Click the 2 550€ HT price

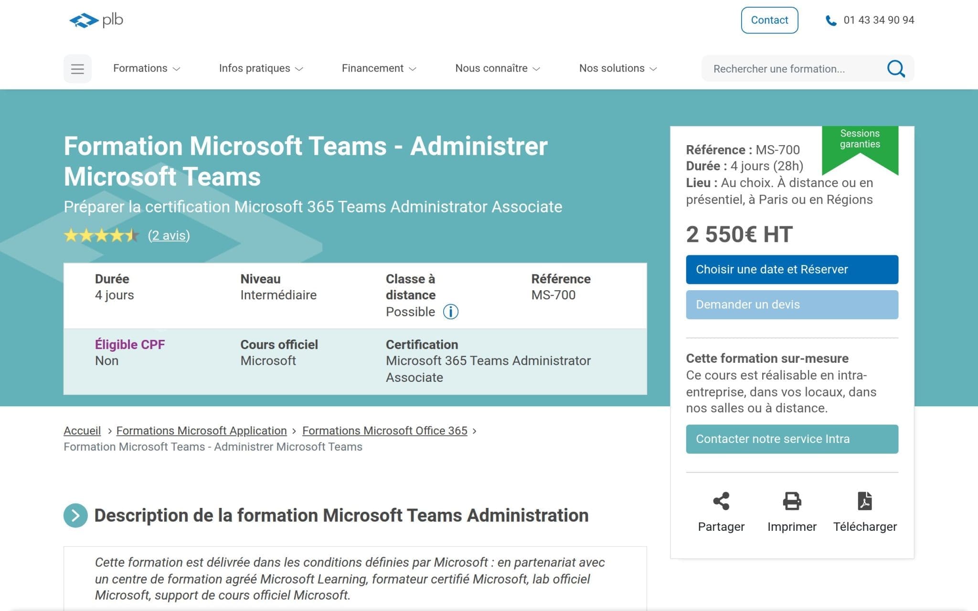[739, 235]
